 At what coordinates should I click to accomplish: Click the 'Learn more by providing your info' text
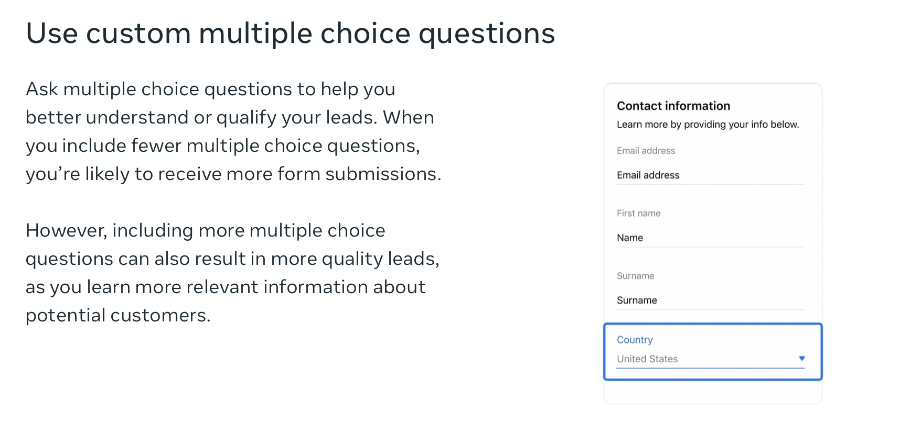point(708,125)
